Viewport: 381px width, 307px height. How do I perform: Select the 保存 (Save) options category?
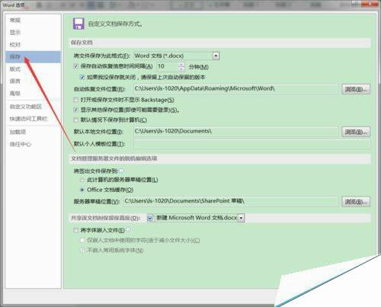[x=33, y=57]
